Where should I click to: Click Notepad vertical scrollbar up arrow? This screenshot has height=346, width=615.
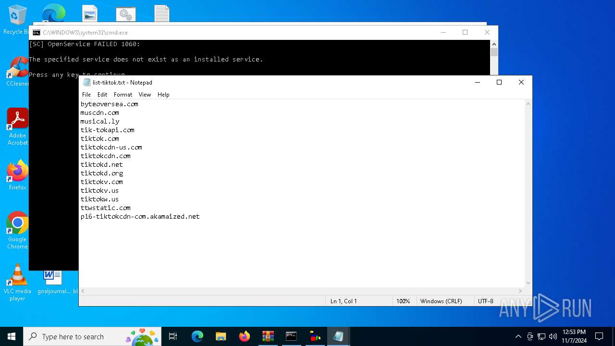click(x=528, y=103)
